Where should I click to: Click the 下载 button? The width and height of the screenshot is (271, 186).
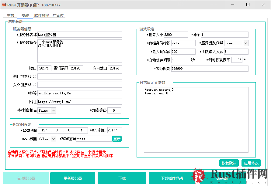[122, 178]
